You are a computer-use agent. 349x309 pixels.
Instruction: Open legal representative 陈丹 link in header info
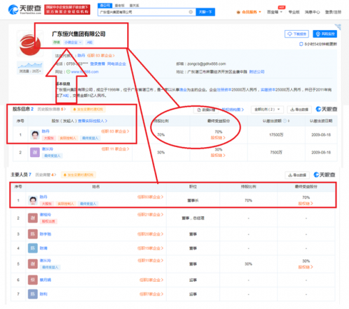click(x=81, y=56)
